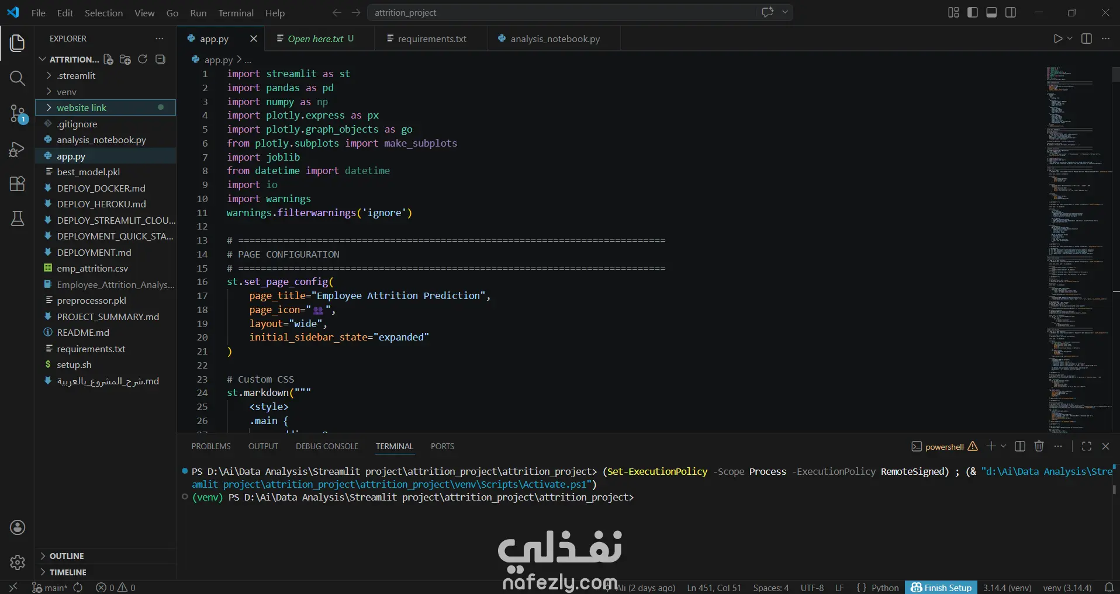Customize layout icon in title bar
Viewport: 1120px width, 594px height.
point(953,12)
